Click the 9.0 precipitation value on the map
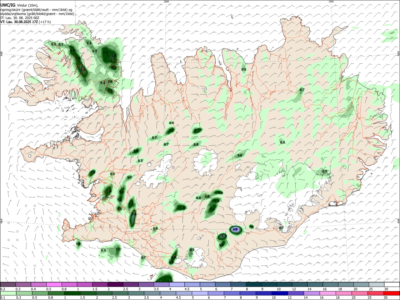The image size is (400, 300). pos(236,229)
